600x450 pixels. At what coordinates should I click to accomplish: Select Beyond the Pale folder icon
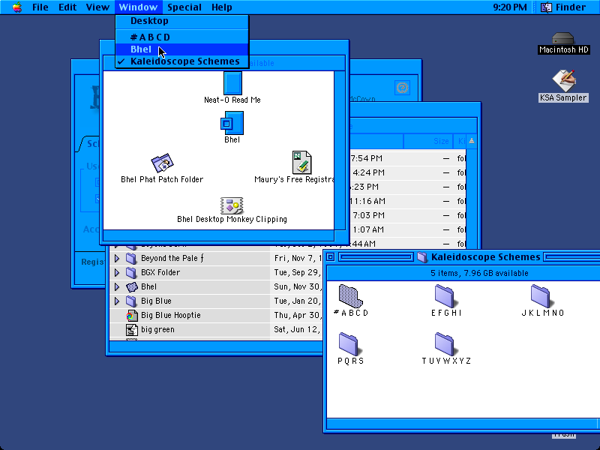click(131, 258)
